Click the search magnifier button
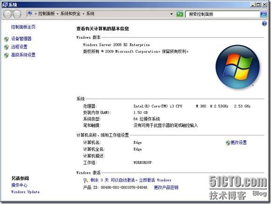The image size is (271, 204). click(264, 14)
